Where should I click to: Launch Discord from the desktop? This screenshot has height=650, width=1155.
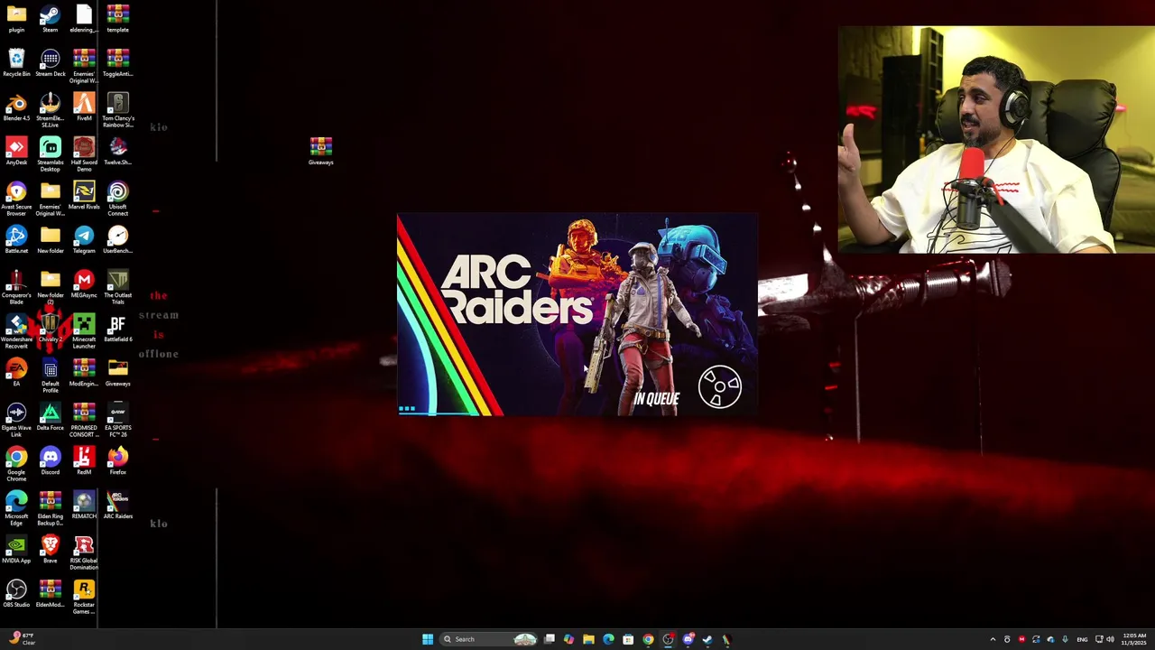pos(50,461)
